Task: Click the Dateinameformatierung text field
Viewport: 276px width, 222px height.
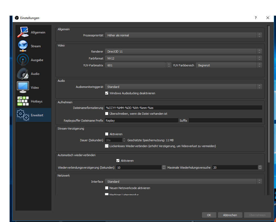Action: (183, 108)
